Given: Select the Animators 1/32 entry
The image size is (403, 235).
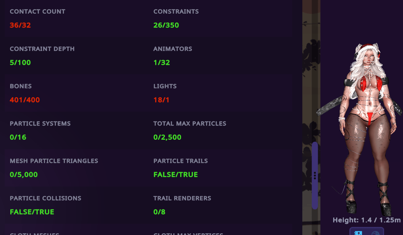Looking at the screenshot, I should tap(162, 63).
